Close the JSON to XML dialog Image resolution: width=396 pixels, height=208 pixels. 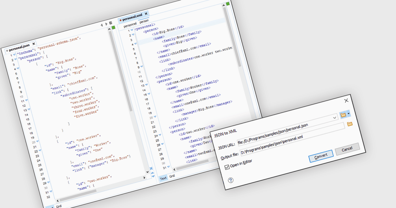tap(346, 100)
